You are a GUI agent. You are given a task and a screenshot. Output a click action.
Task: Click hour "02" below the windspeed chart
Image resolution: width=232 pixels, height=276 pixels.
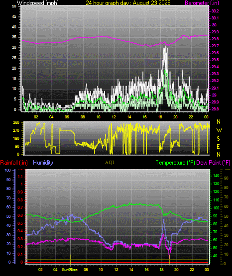click(x=36, y=117)
